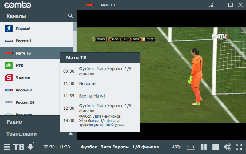
Task: Switch to the Первый channel
Action: click(37, 28)
